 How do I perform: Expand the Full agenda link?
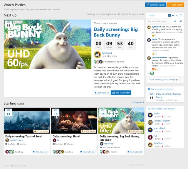point(138,102)
